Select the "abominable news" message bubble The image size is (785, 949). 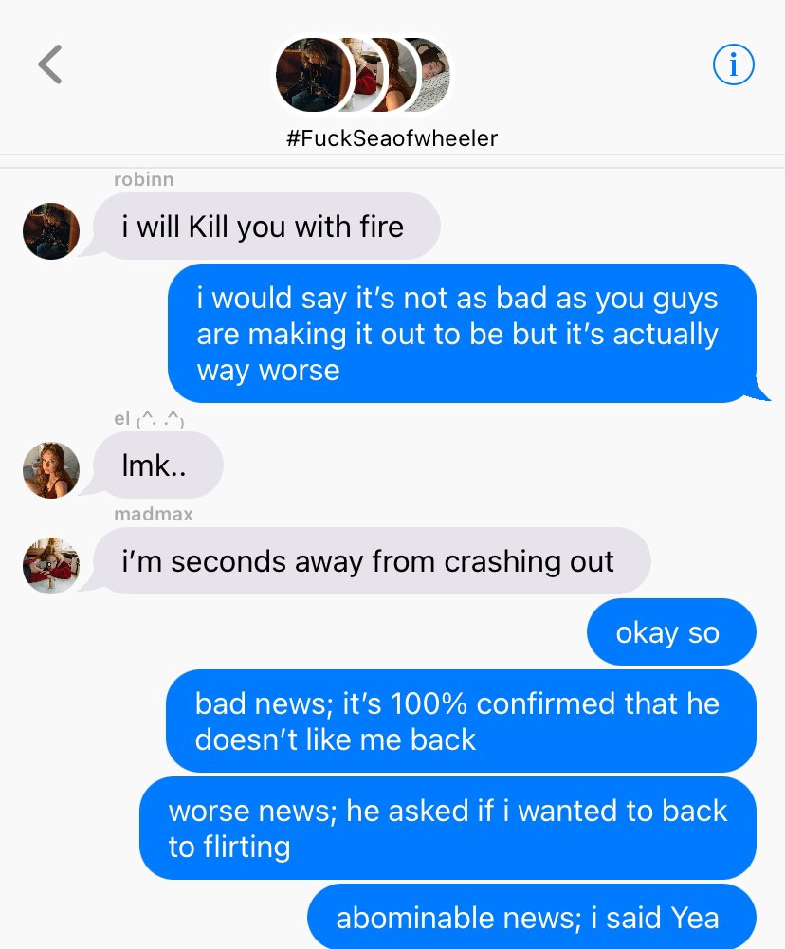click(x=532, y=917)
